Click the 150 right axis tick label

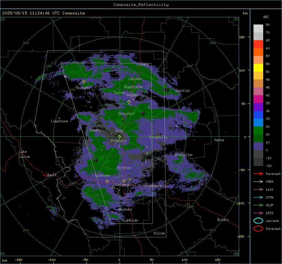tap(242, 37)
